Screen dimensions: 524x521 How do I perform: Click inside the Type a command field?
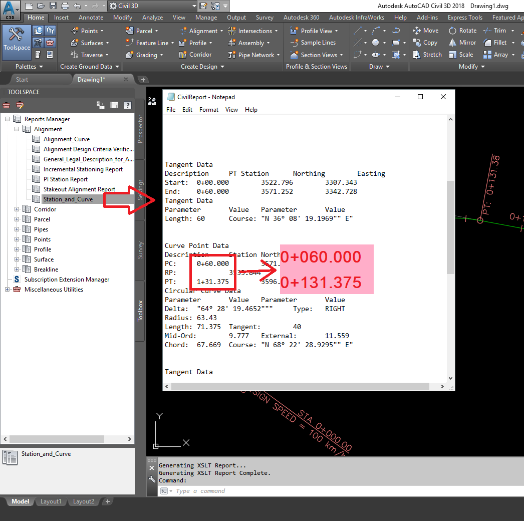210,490
